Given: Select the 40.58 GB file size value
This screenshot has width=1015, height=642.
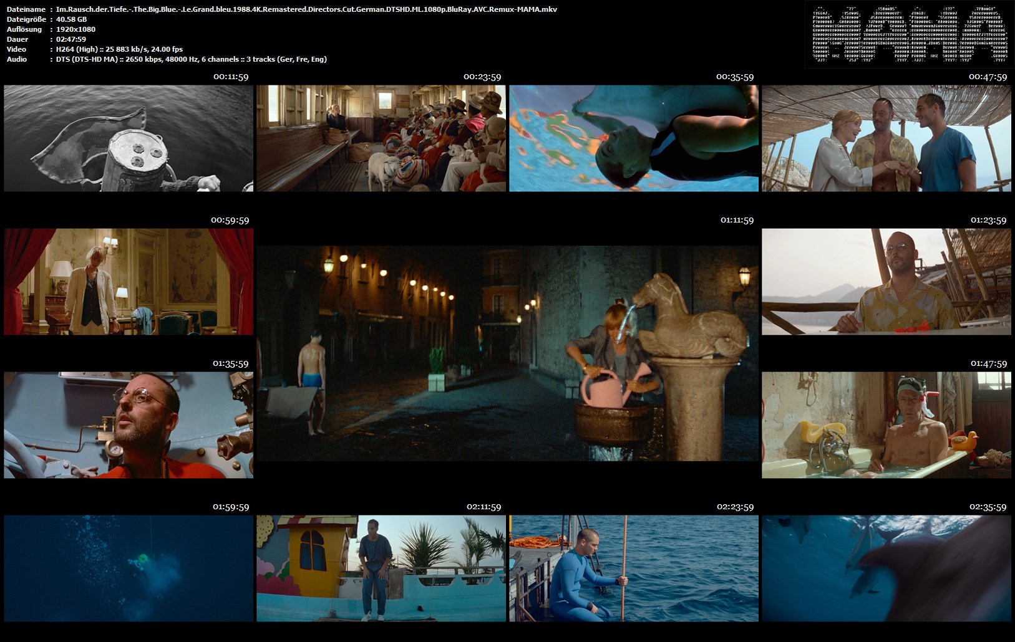Looking at the screenshot, I should pos(71,19).
